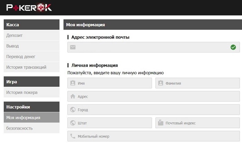
Task: Focus the Фамилия last name field
Action: coord(197,83)
